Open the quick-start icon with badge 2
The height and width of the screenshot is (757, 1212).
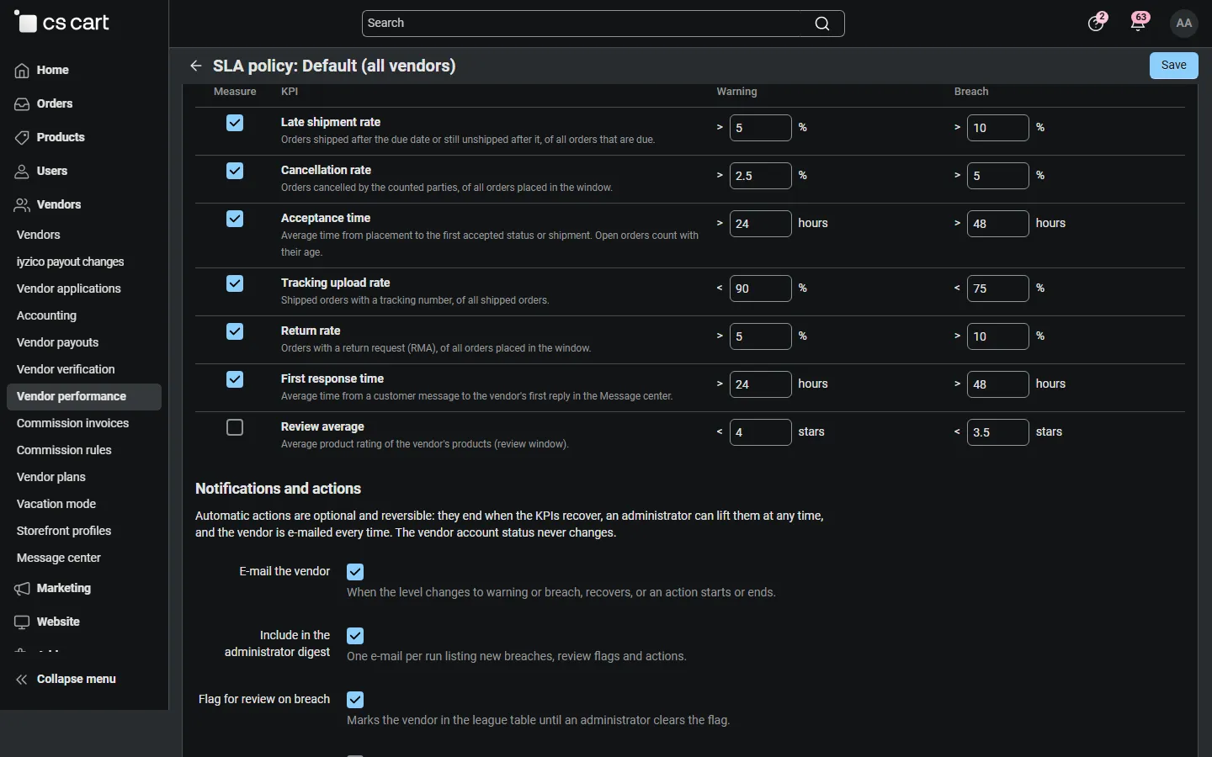(1096, 23)
